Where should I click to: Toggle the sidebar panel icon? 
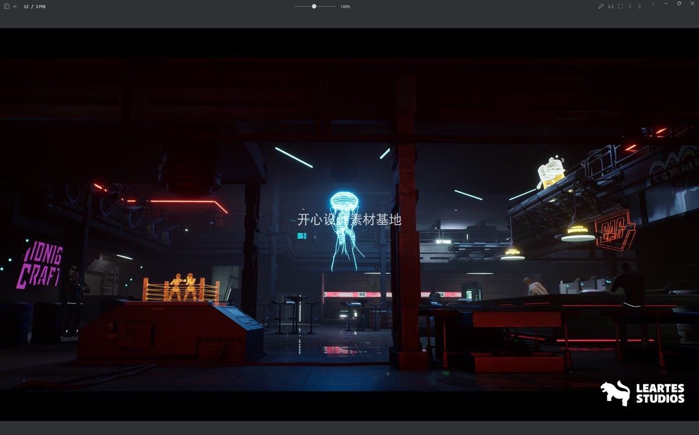7,7
